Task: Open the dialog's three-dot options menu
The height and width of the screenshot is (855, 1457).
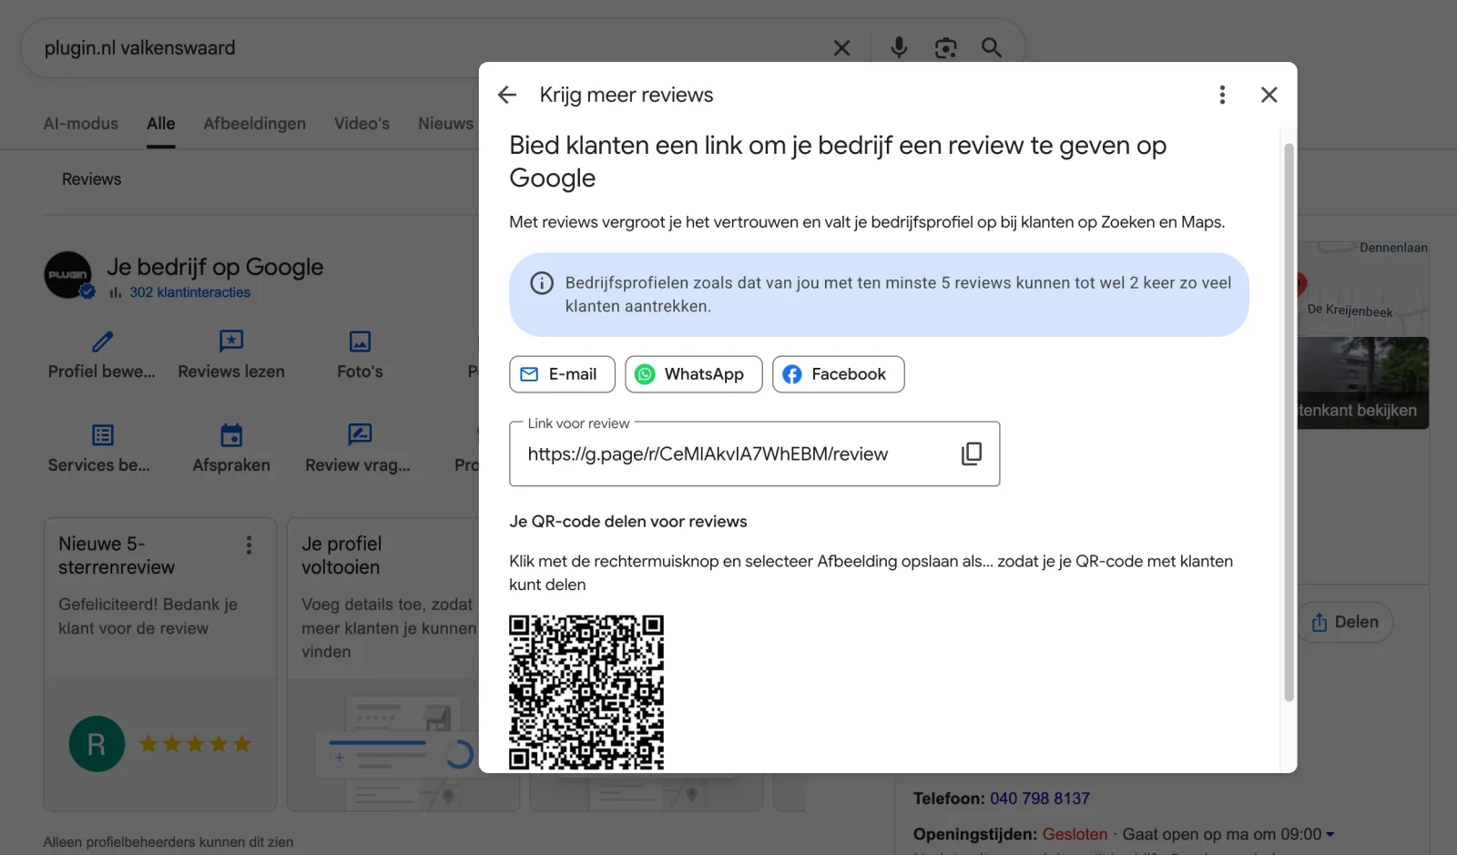Action: click(1222, 95)
